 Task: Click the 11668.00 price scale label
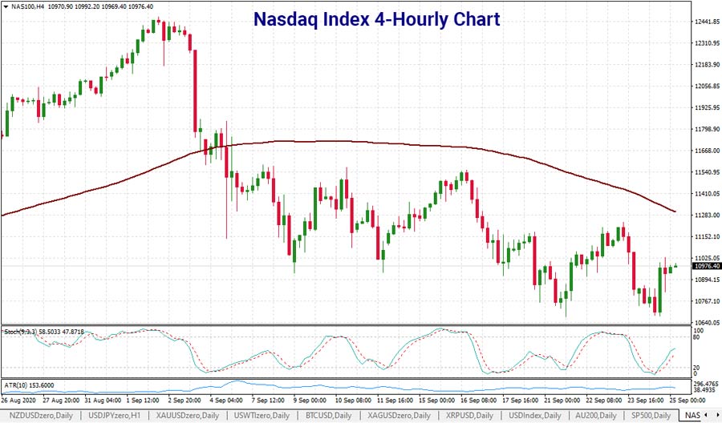coord(708,151)
